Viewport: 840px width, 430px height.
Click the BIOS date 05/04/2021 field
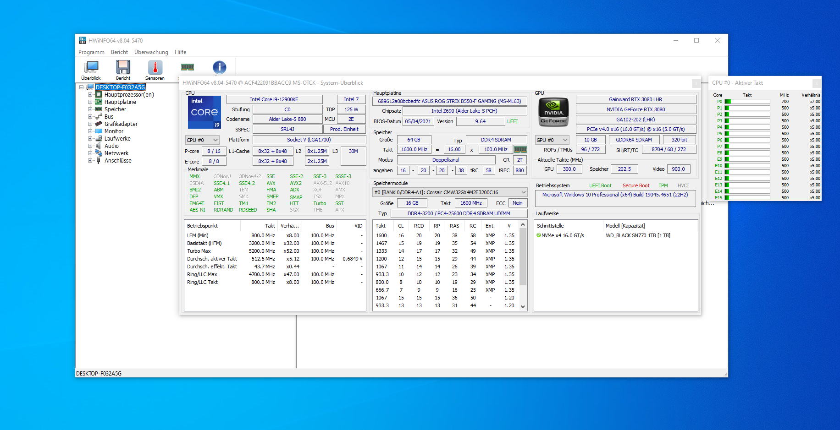pos(418,121)
